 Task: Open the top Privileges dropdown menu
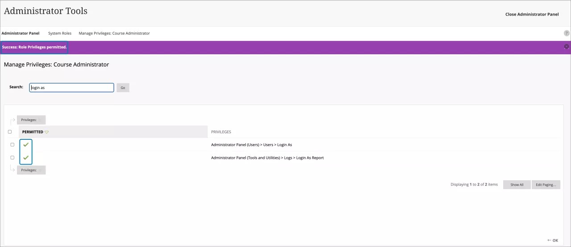[x=31, y=120]
